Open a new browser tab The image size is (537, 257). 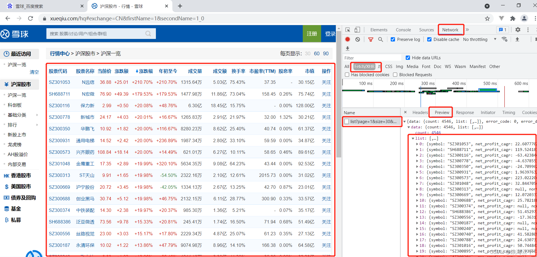tap(180, 6)
